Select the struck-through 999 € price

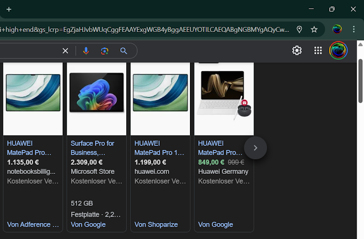pos(236,162)
